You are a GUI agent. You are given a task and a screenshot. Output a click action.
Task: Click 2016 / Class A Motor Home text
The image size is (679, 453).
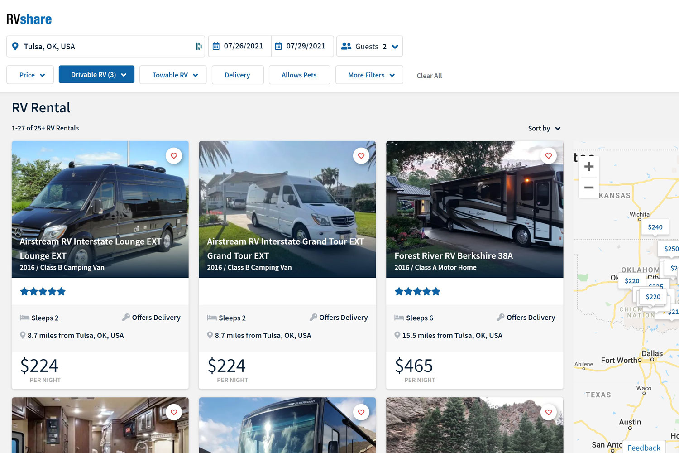(x=435, y=267)
